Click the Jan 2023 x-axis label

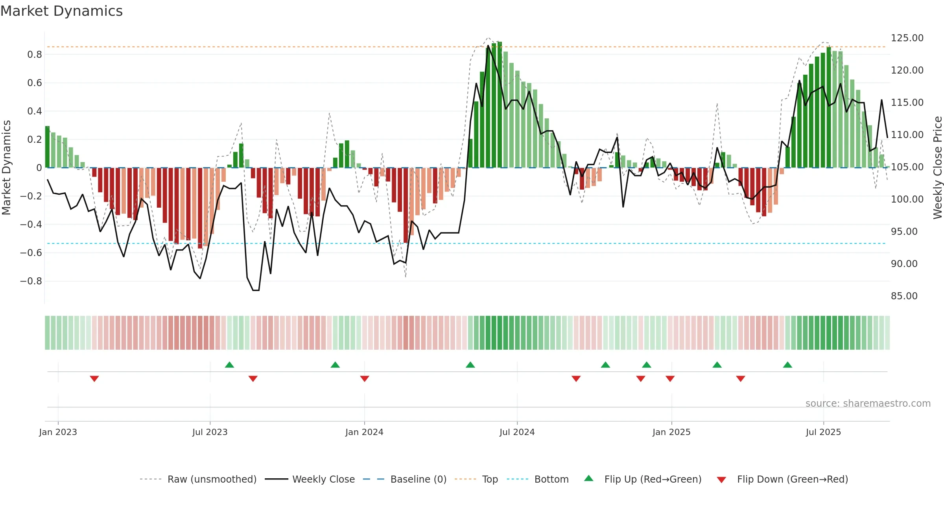click(58, 432)
